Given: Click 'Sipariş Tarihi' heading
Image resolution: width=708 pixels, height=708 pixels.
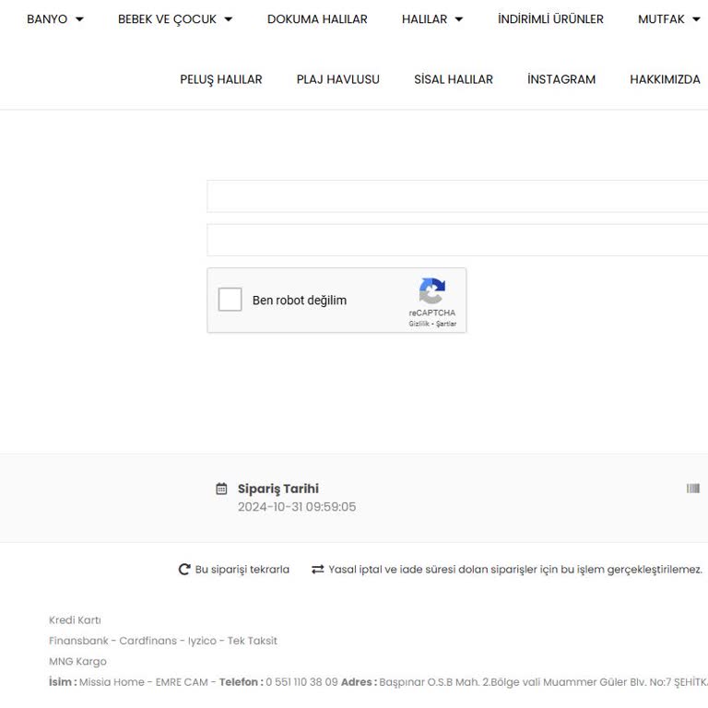Looking at the screenshot, I should [x=278, y=489].
